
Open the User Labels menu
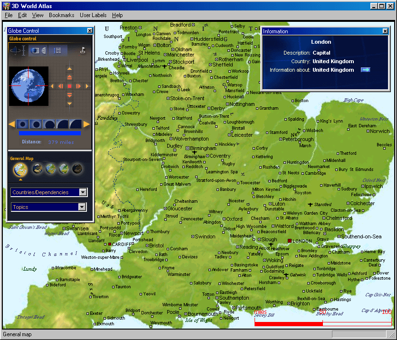coord(93,15)
